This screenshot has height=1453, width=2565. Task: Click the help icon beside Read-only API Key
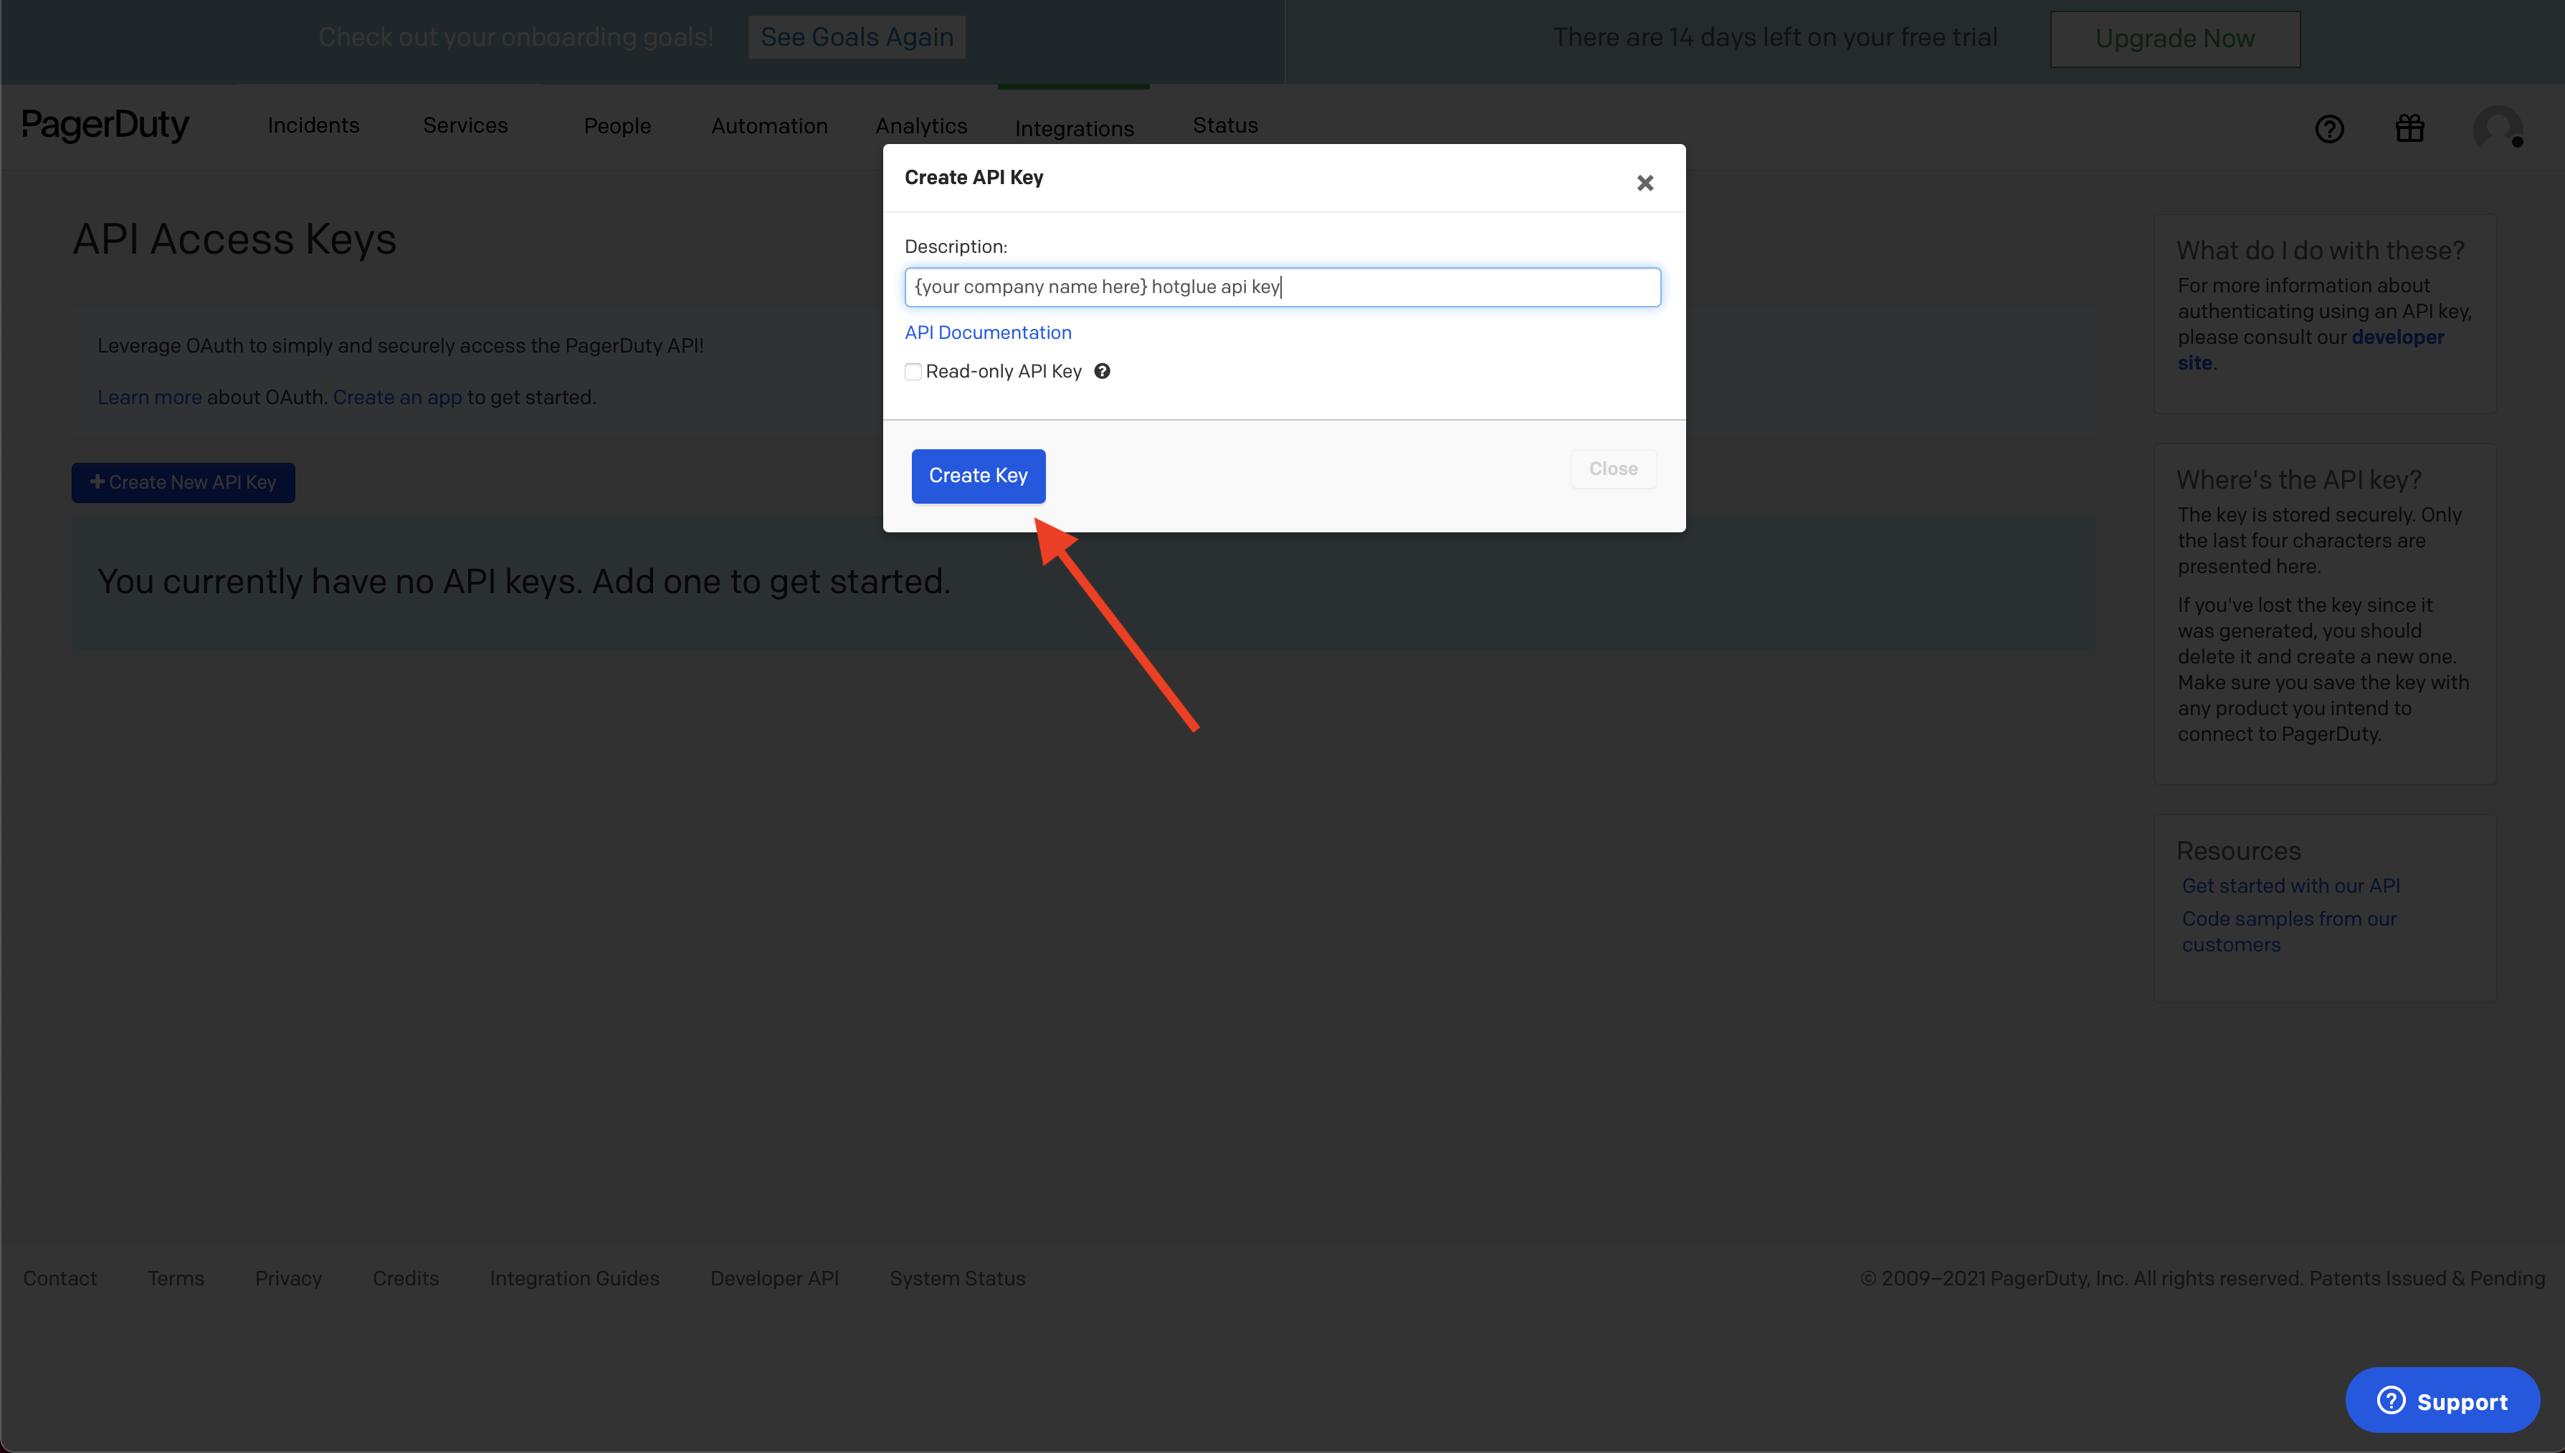pyautogui.click(x=1103, y=371)
